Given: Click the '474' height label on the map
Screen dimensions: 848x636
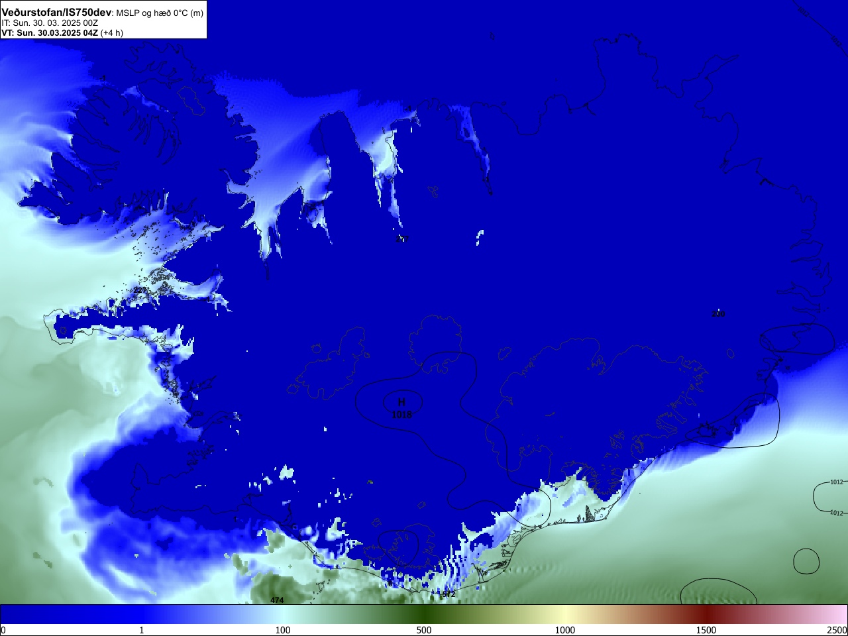Looking at the screenshot, I should (277, 600).
